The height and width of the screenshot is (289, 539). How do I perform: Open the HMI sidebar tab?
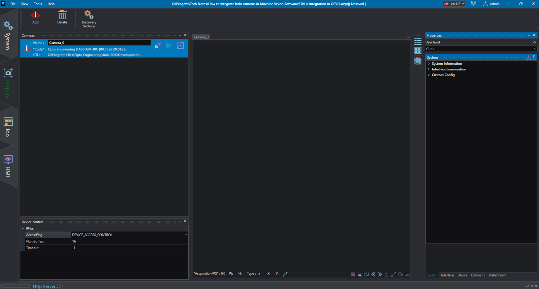(8, 166)
